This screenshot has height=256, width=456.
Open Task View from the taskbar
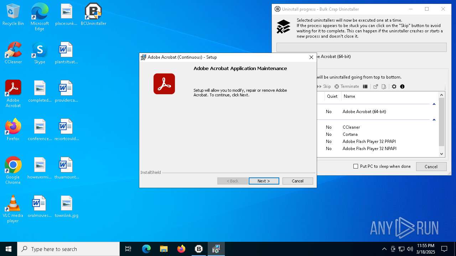click(x=128, y=249)
